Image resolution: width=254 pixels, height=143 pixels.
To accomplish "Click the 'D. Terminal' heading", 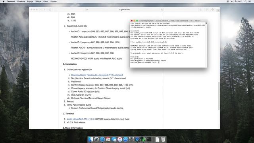I will pos(68,114).
